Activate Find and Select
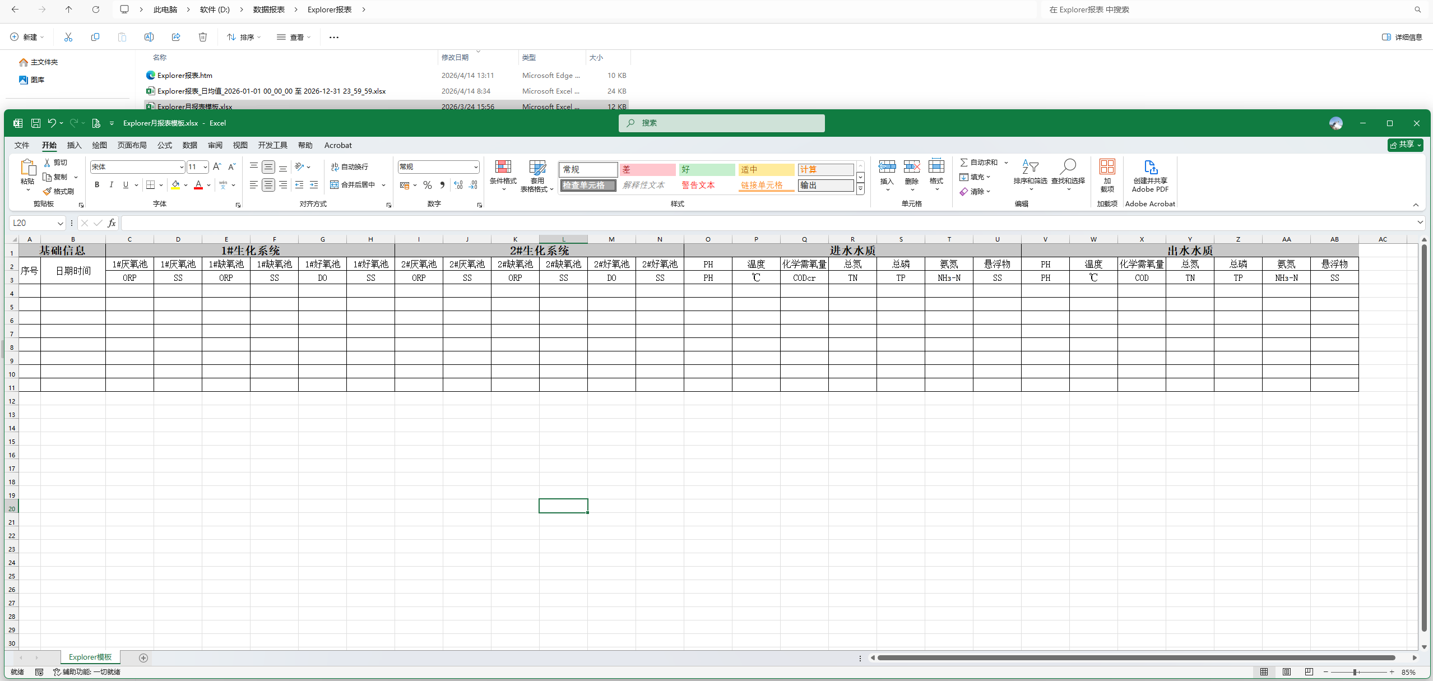 [1067, 175]
